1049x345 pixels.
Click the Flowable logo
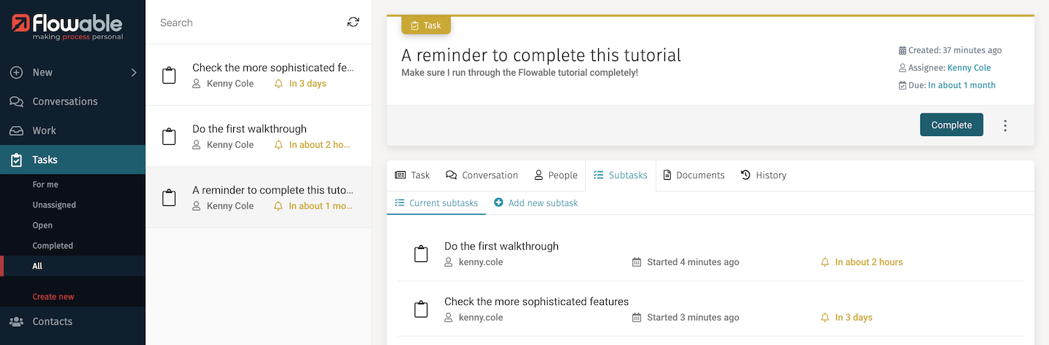[x=68, y=26]
